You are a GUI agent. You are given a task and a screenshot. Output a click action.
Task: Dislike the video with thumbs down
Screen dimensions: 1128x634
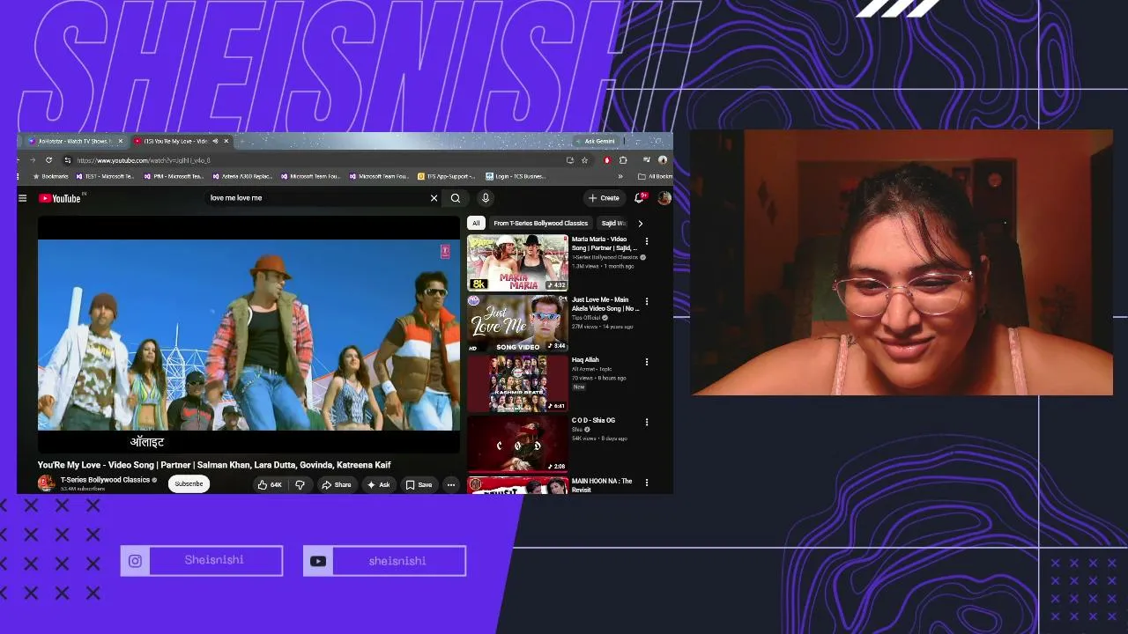[x=300, y=484]
